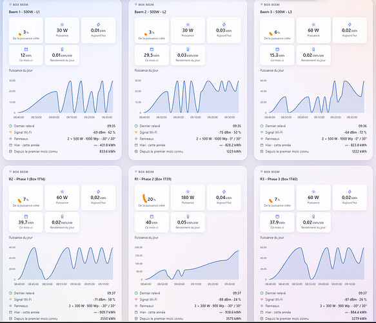
Task: Click the green Wi-Fi signal icon in Beem 3 card
Action: tap(262, 132)
